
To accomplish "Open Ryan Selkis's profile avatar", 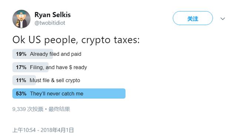I will [21, 19].
